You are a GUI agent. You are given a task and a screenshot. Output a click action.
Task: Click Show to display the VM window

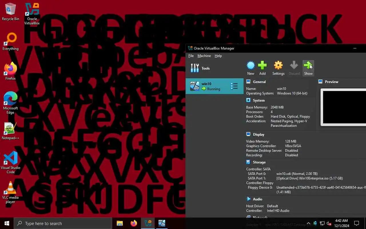[308, 68]
